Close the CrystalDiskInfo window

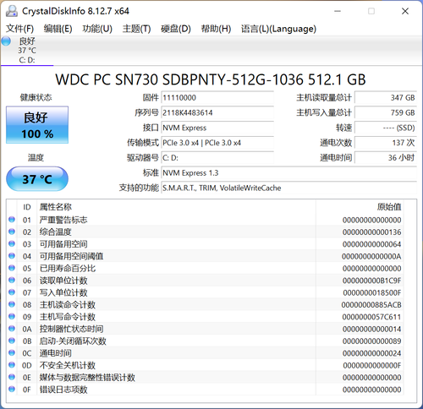click(x=405, y=11)
